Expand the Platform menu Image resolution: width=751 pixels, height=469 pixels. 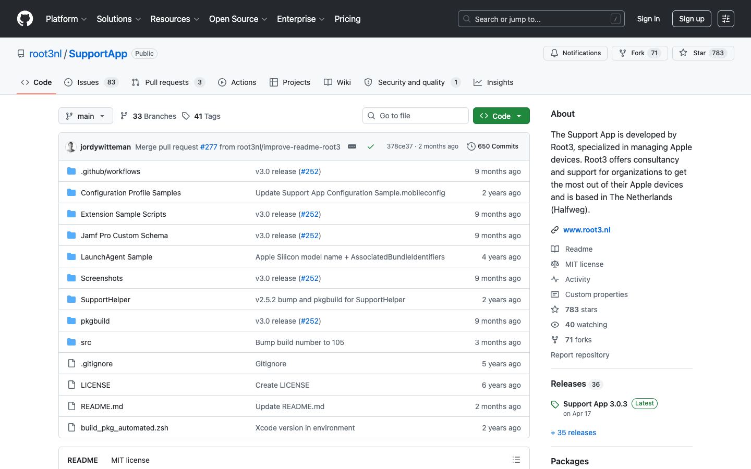pyautogui.click(x=66, y=19)
